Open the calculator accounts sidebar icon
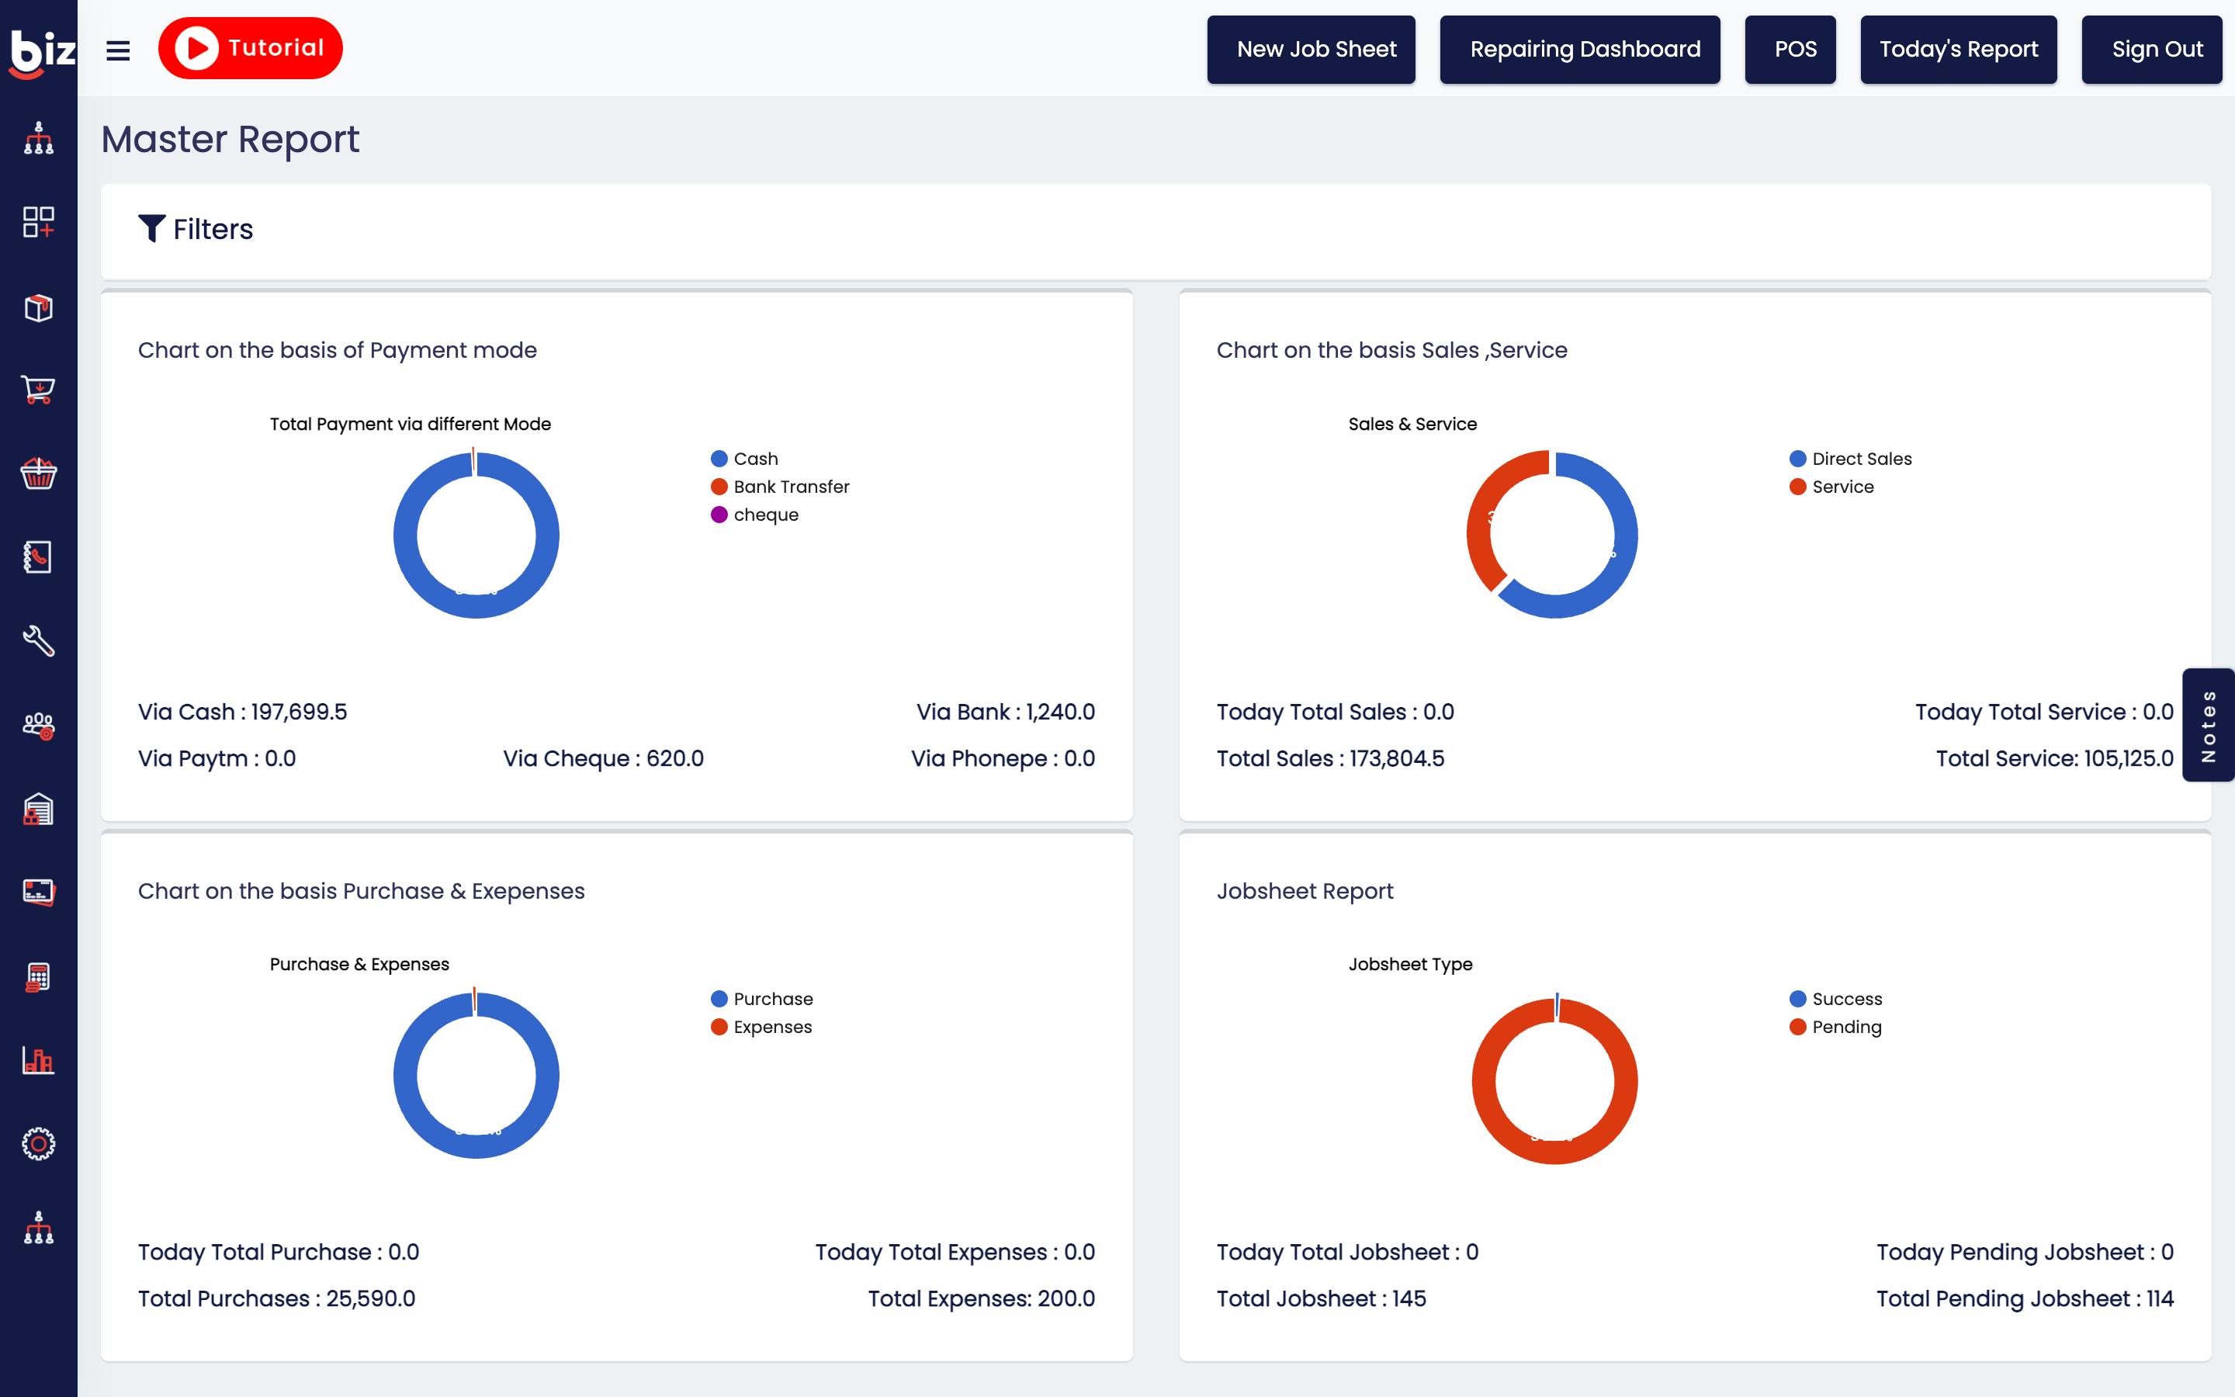Viewport: 2235px width, 1397px height. pos(38,976)
